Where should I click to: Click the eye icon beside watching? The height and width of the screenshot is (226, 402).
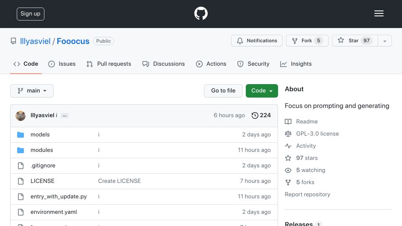288,170
